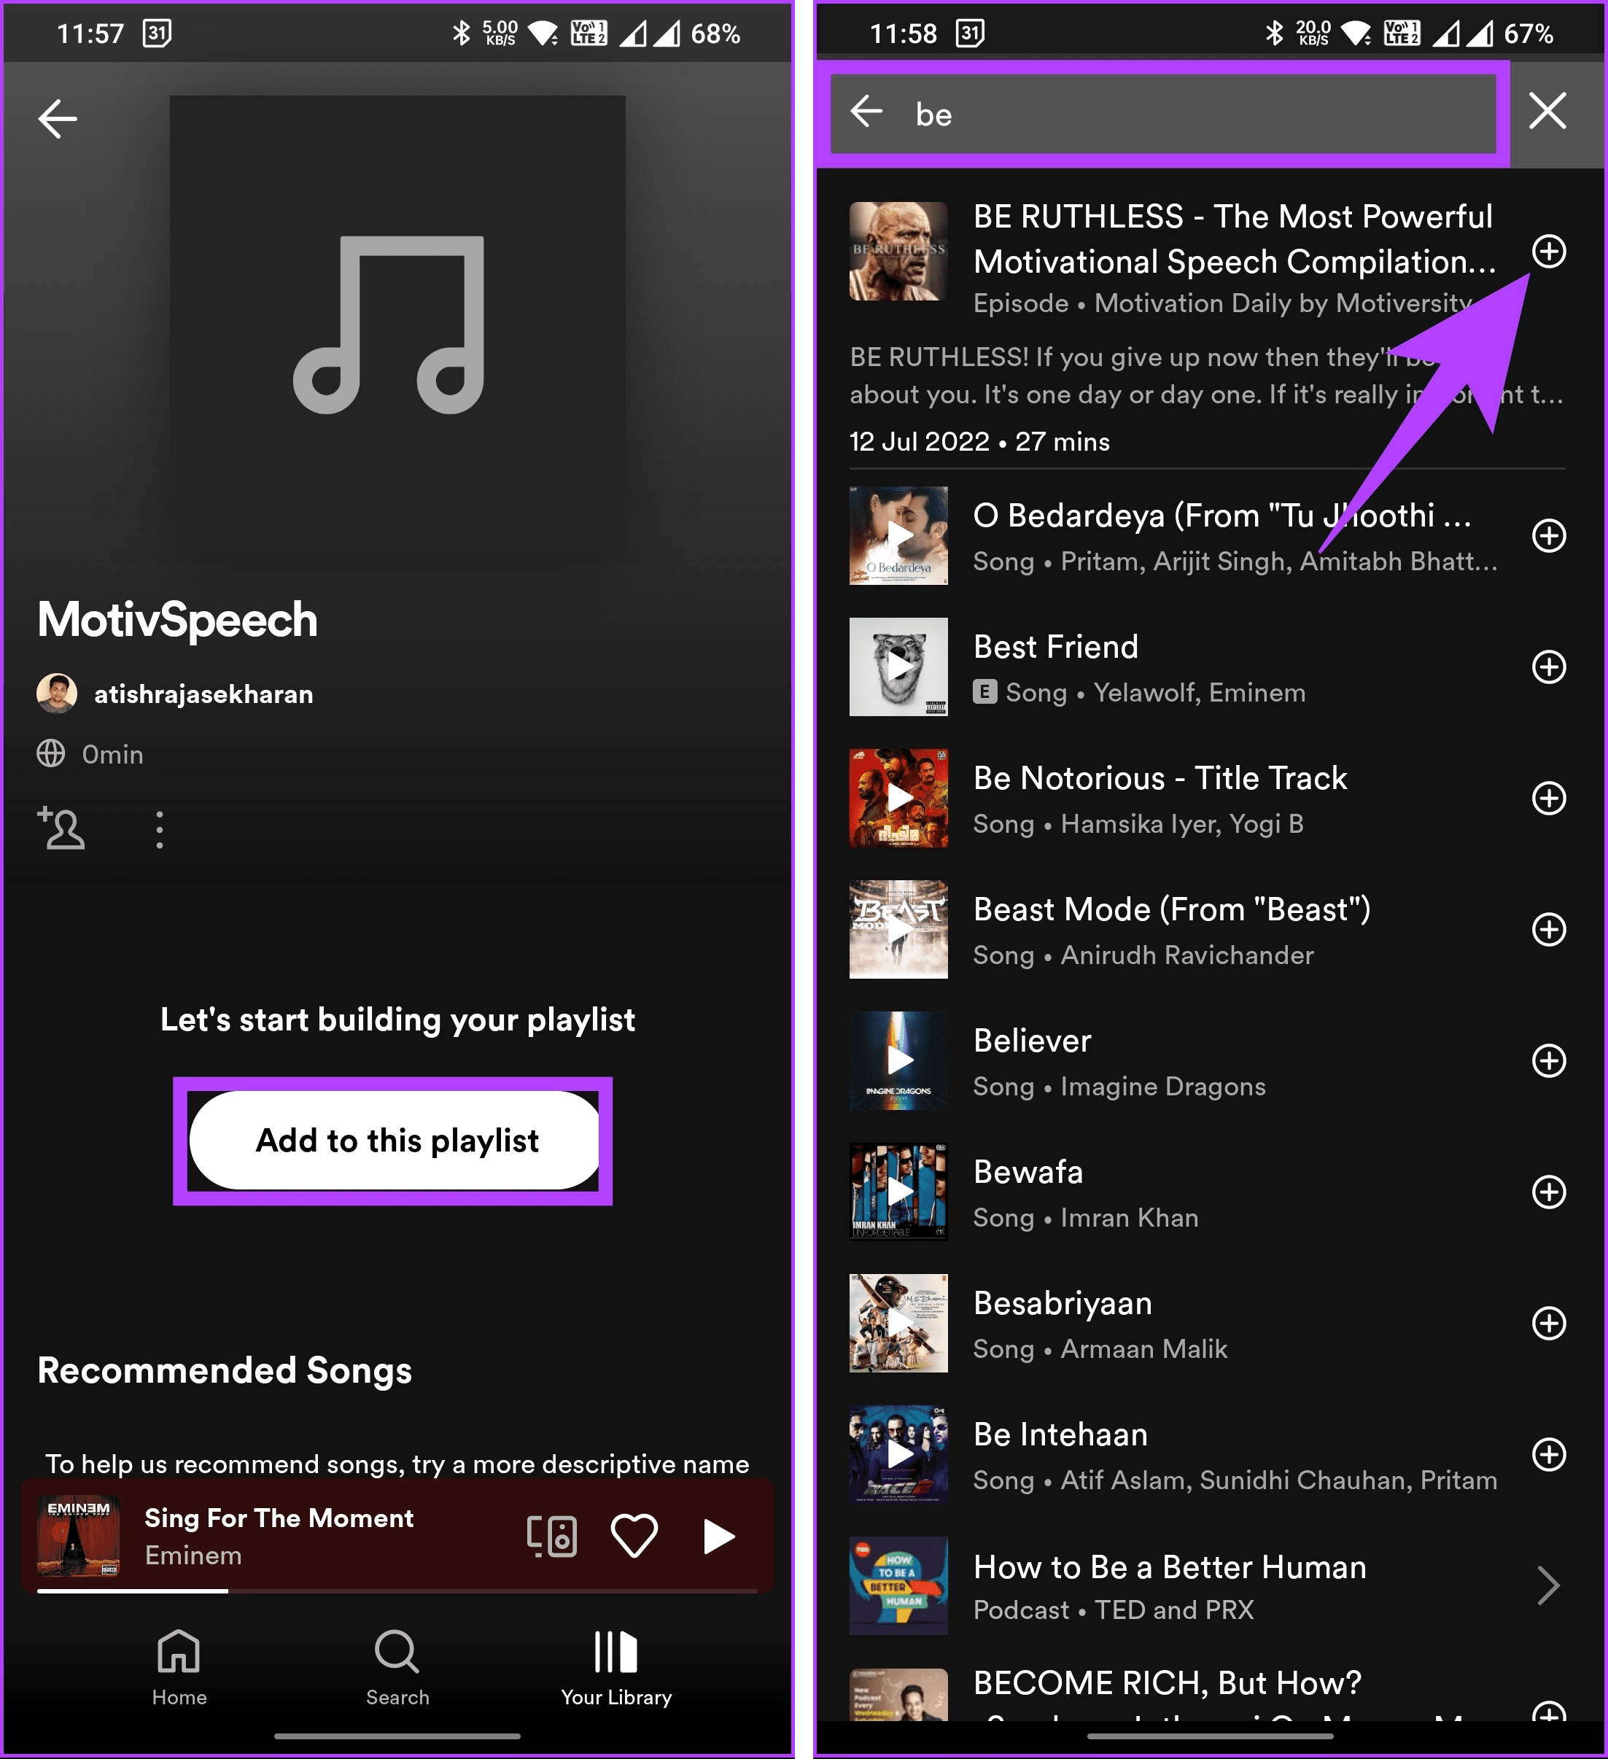Open the playlist cover art placeholder
This screenshot has height=1759, width=1608.
click(397, 324)
